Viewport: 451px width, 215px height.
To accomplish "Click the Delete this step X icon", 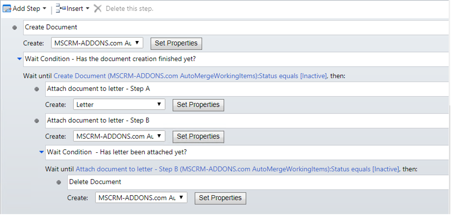I will 98,8.
